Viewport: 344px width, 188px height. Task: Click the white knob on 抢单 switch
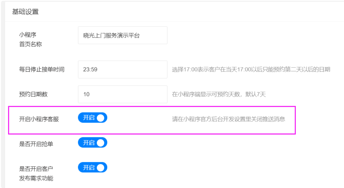coord(101,143)
